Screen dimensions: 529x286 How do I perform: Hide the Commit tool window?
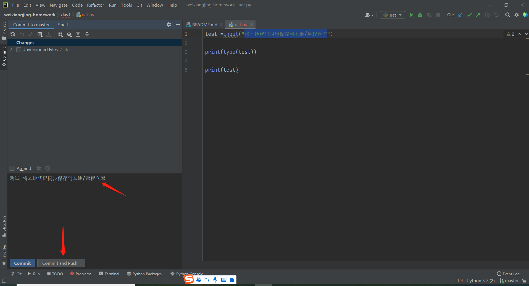pyautogui.click(x=178, y=25)
